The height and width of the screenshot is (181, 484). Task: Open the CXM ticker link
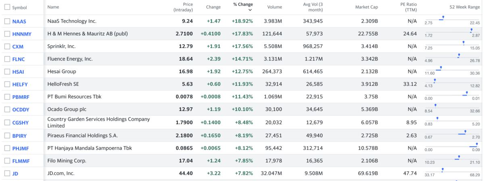click(18, 47)
